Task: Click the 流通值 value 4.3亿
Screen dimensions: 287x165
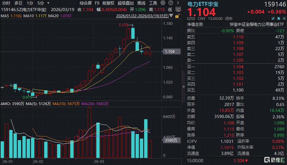Action: click(279, 153)
